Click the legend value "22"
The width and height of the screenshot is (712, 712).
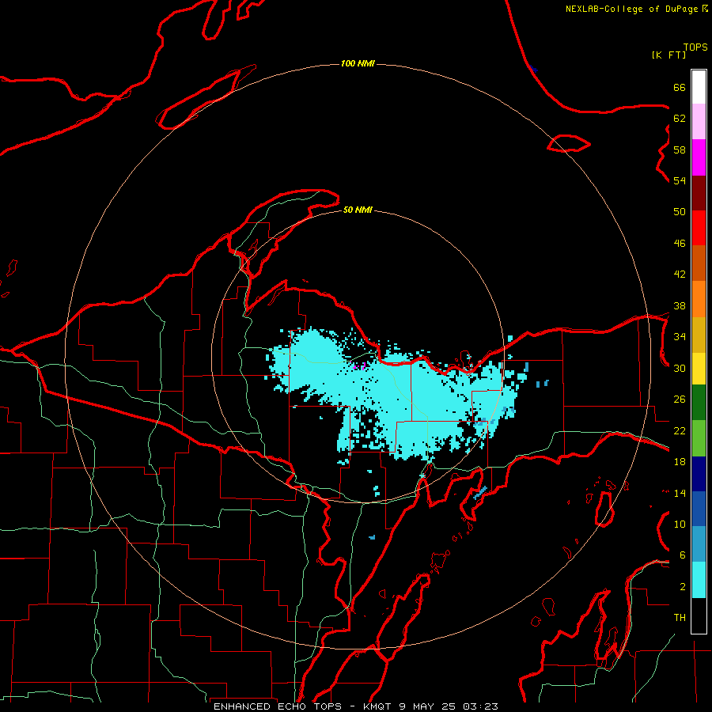pos(680,430)
